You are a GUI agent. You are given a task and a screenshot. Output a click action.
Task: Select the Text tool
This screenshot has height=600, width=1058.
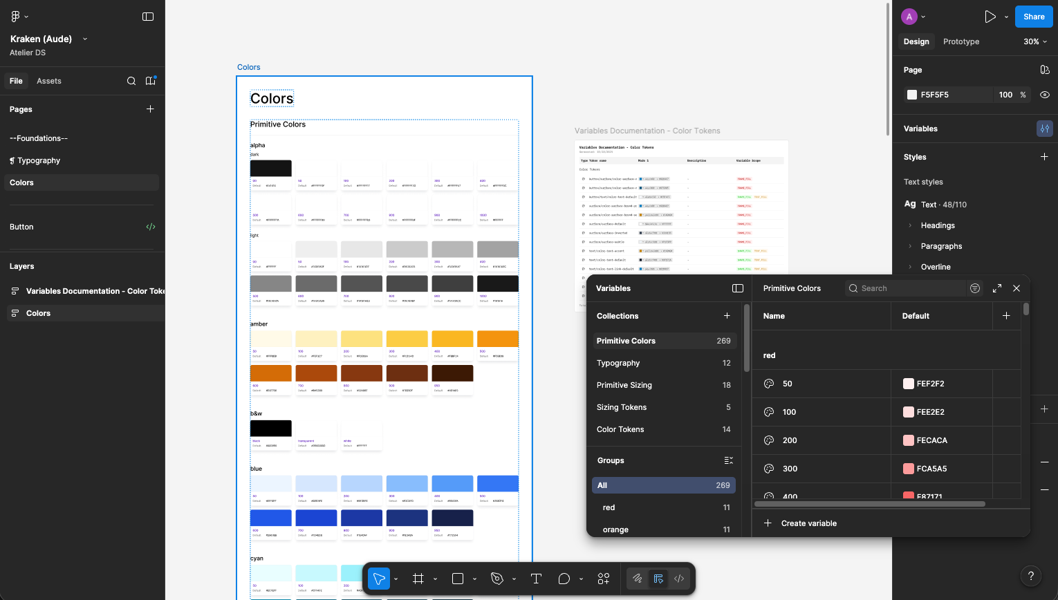coord(536,579)
